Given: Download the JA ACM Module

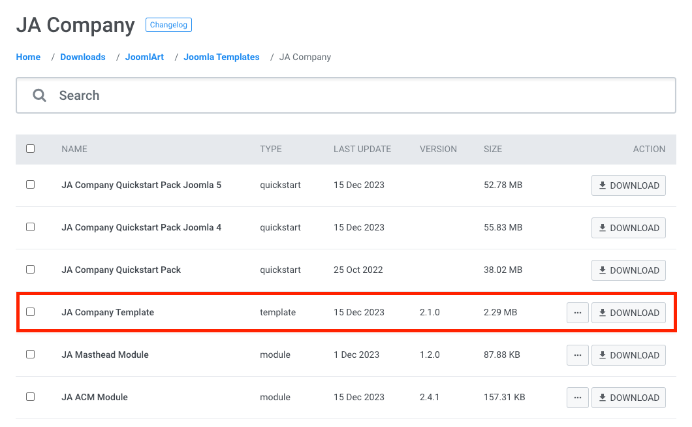Looking at the screenshot, I should (628, 398).
